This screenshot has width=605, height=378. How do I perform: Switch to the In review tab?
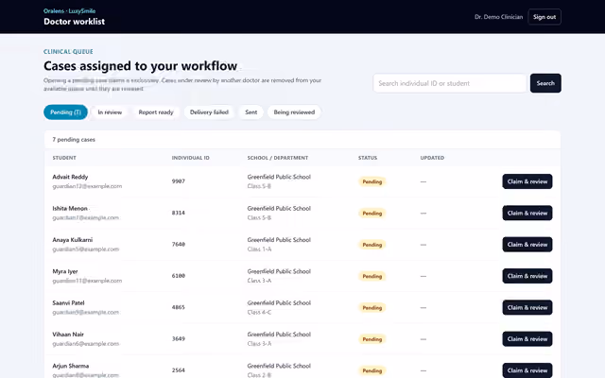click(x=110, y=112)
